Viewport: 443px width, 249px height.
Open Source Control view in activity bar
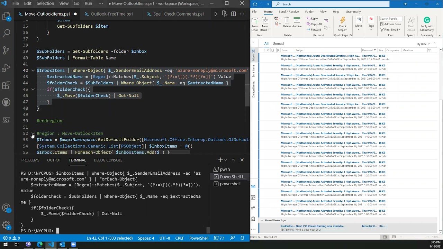click(6, 50)
